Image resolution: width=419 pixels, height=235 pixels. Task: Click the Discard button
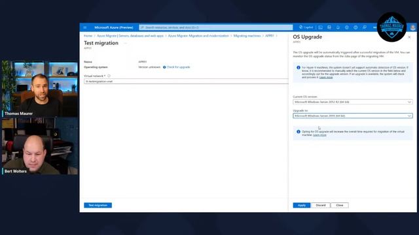[321, 205]
